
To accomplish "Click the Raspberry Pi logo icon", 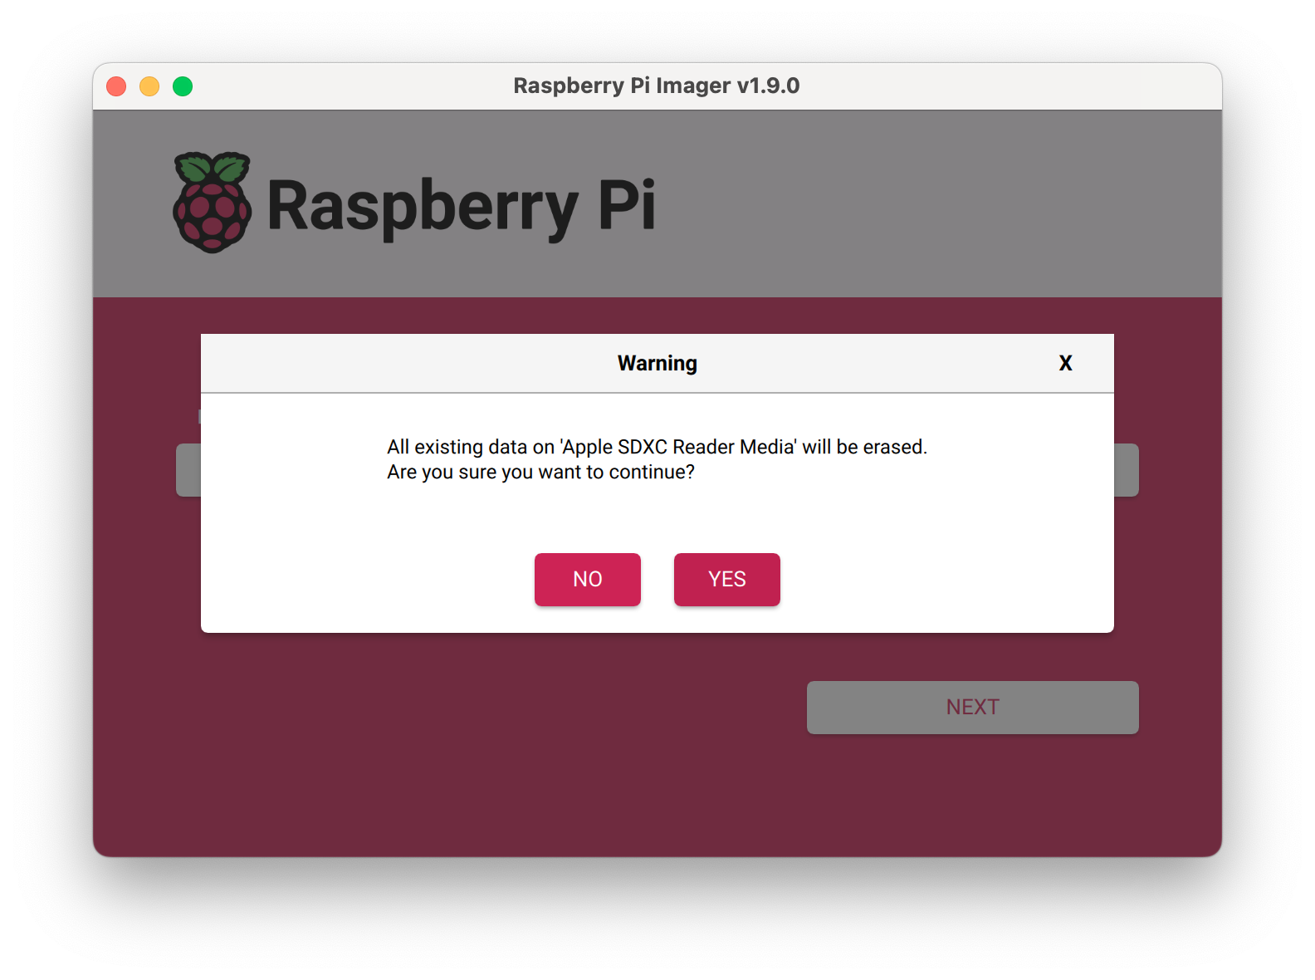I will click(x=212, y=203).
